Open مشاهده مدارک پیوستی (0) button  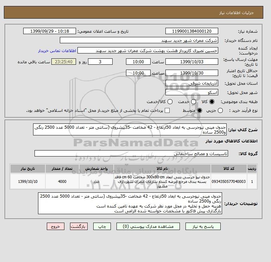[x=148, y=226]
